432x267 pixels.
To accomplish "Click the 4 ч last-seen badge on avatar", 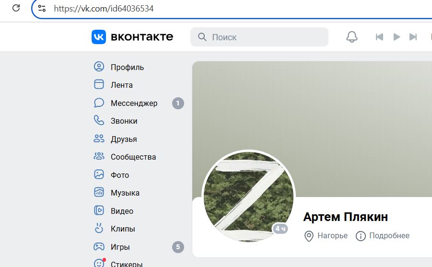I will [280, 229].
